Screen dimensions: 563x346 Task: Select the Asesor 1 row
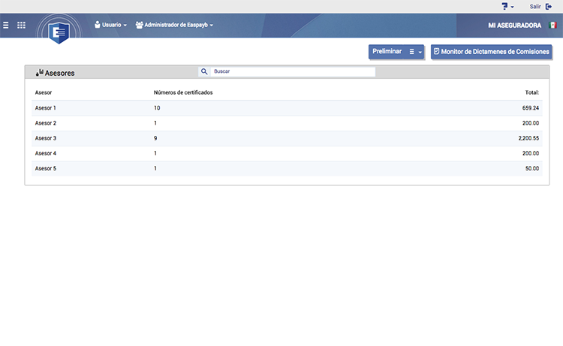click(287, 108)
